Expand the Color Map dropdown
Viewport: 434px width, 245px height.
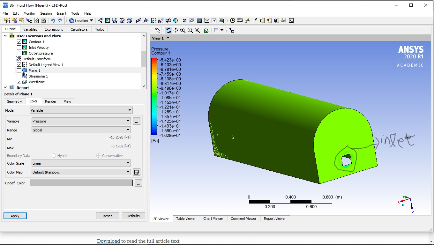click(81, 172)
